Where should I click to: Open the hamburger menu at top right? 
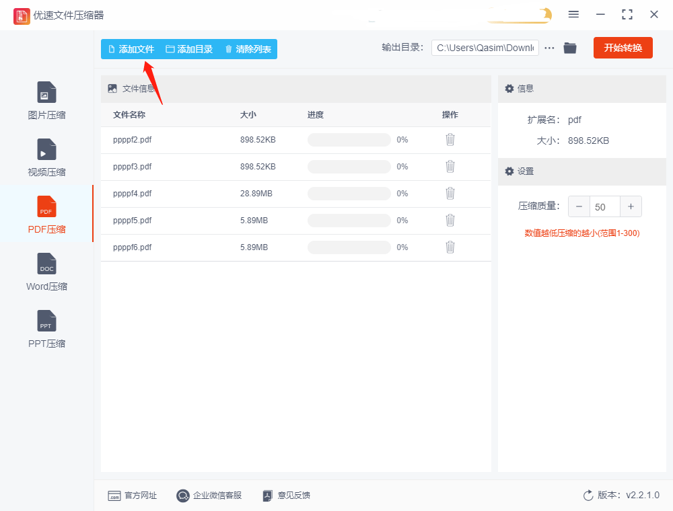click(573, 14)
